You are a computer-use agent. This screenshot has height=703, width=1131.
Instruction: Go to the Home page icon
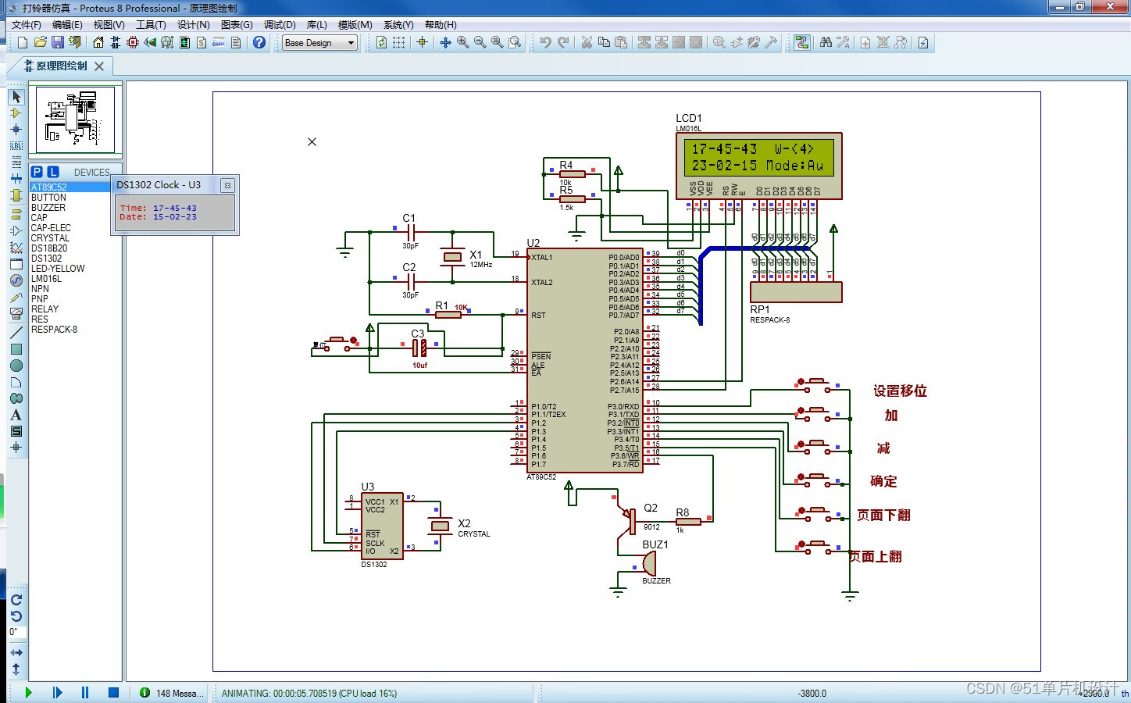[98, 42]
